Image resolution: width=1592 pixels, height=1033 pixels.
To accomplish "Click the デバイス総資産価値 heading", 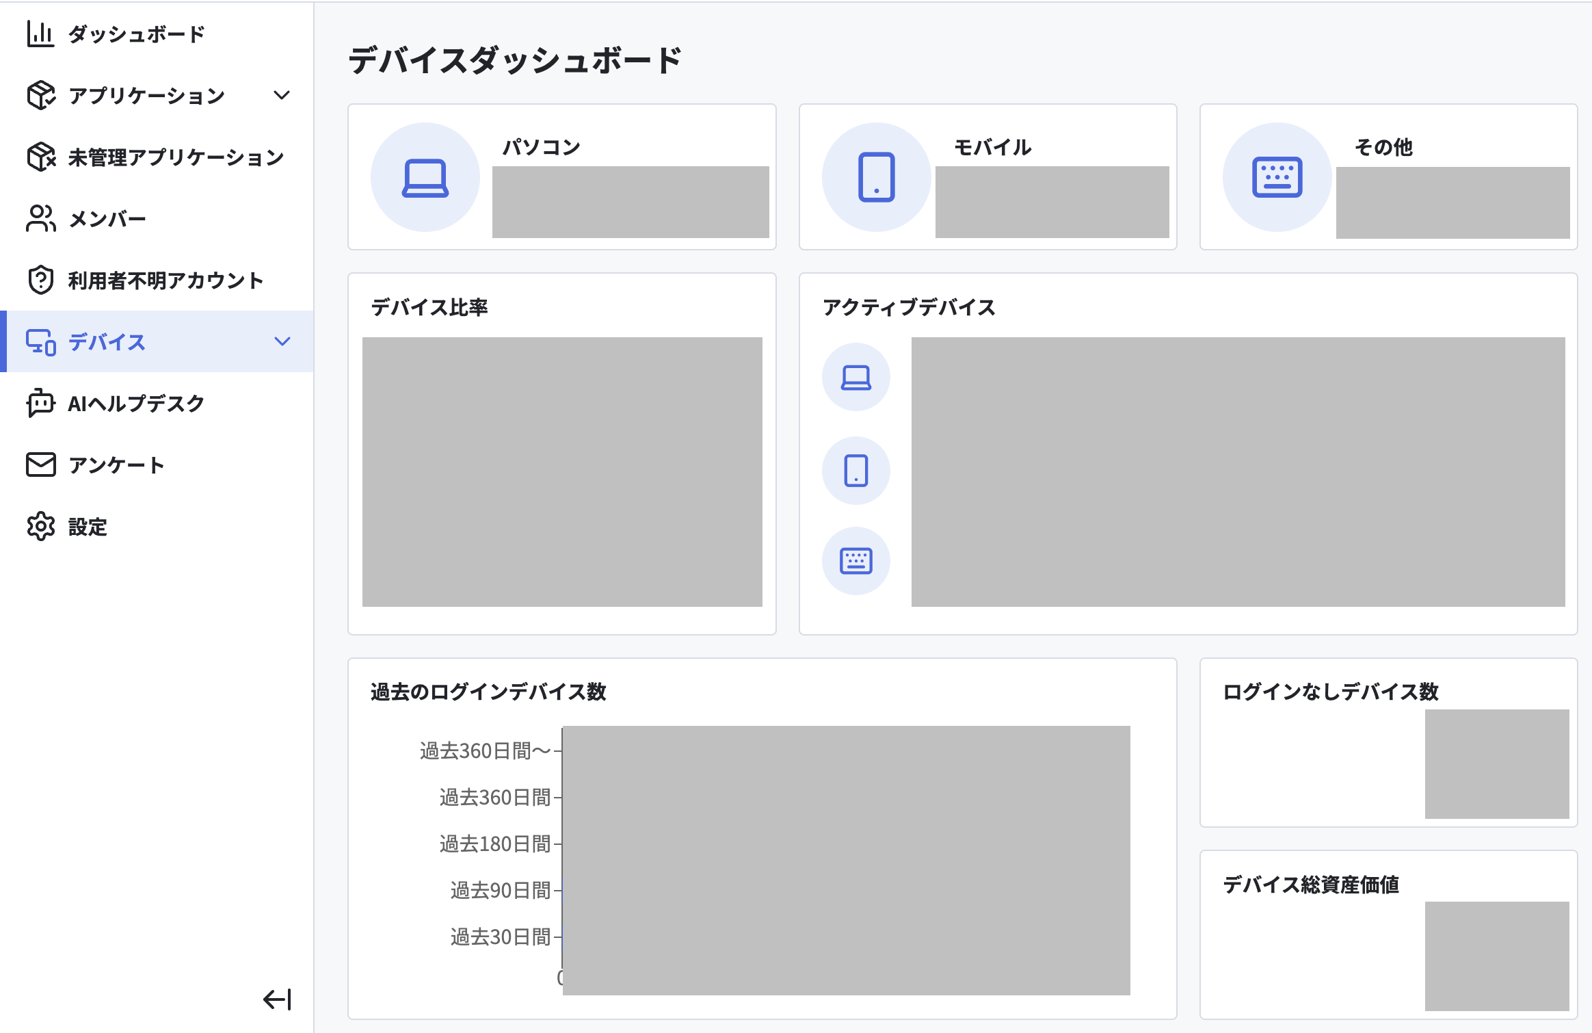I will (x=1311, y=885).
